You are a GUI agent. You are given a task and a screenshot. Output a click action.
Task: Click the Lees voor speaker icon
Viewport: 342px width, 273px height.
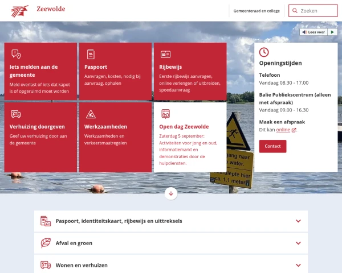tap(304, 32)
